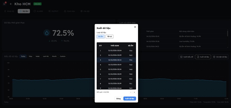The width and height of the screenshot is (231, 108).
Task: Open the ALARM tab
Action: (x=38, y=11)
